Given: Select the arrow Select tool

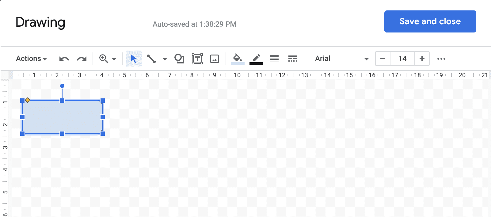Looking at the screenshot, I should 134,59.
